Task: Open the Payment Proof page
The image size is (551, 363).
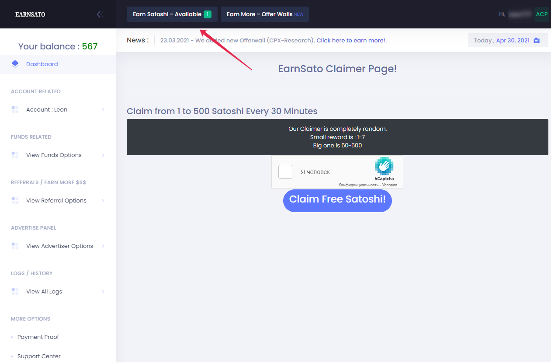Action: 38,337
